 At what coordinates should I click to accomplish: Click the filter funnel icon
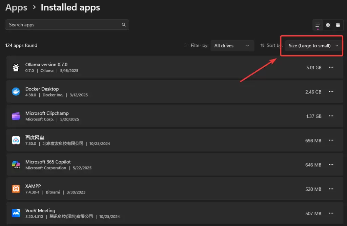(x=186, y=45)
